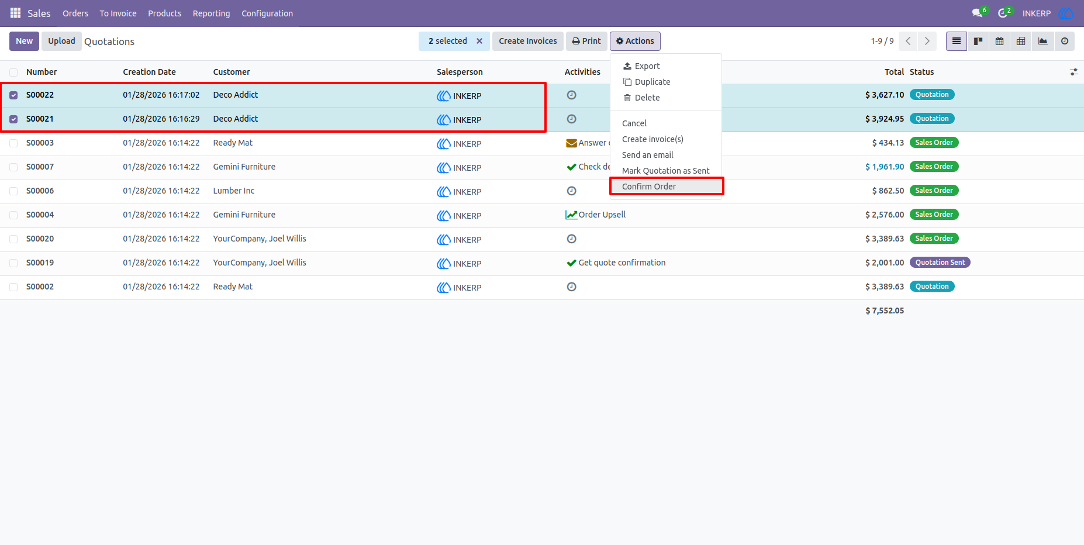Check the S00003 row checkbox
The image size is (1084, 545).
pyautogui.click(x=13, y=143)
